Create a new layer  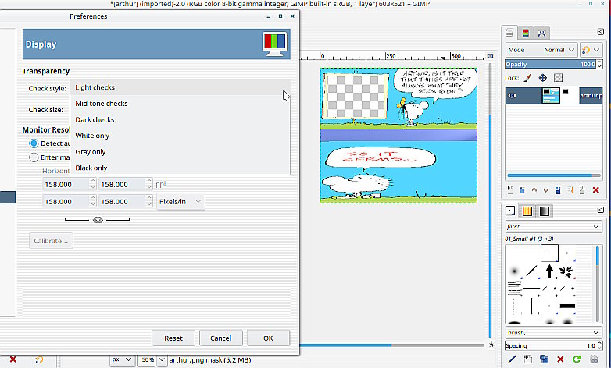point(509,189)
